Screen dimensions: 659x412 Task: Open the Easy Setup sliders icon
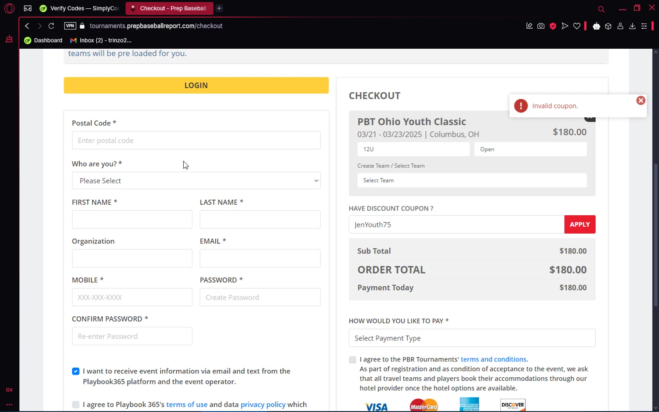644,26
